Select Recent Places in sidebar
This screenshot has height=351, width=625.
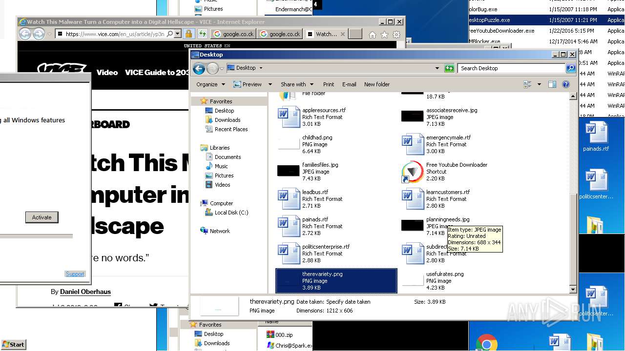(231, 129)
